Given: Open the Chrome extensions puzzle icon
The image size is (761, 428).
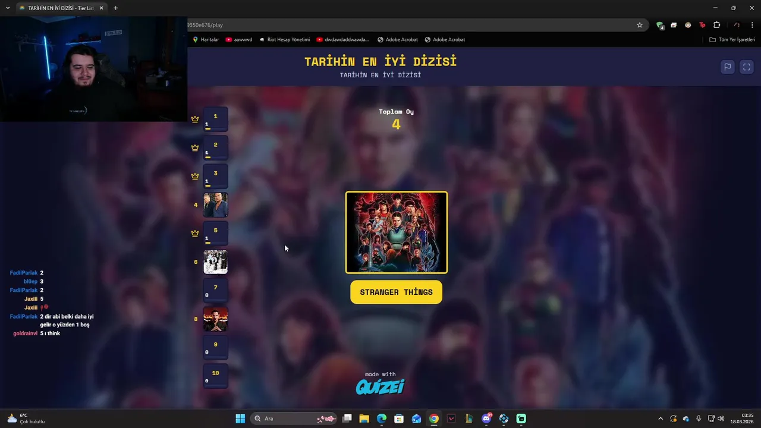Looking at the screenshot, I should coord(716,25).
